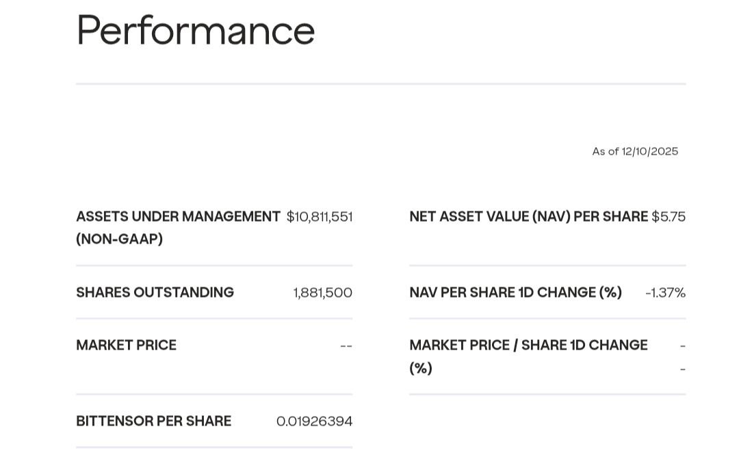Viewport: 739px width, 470px height.
Task: Click the Performance section heading
Action: point(195,31)
